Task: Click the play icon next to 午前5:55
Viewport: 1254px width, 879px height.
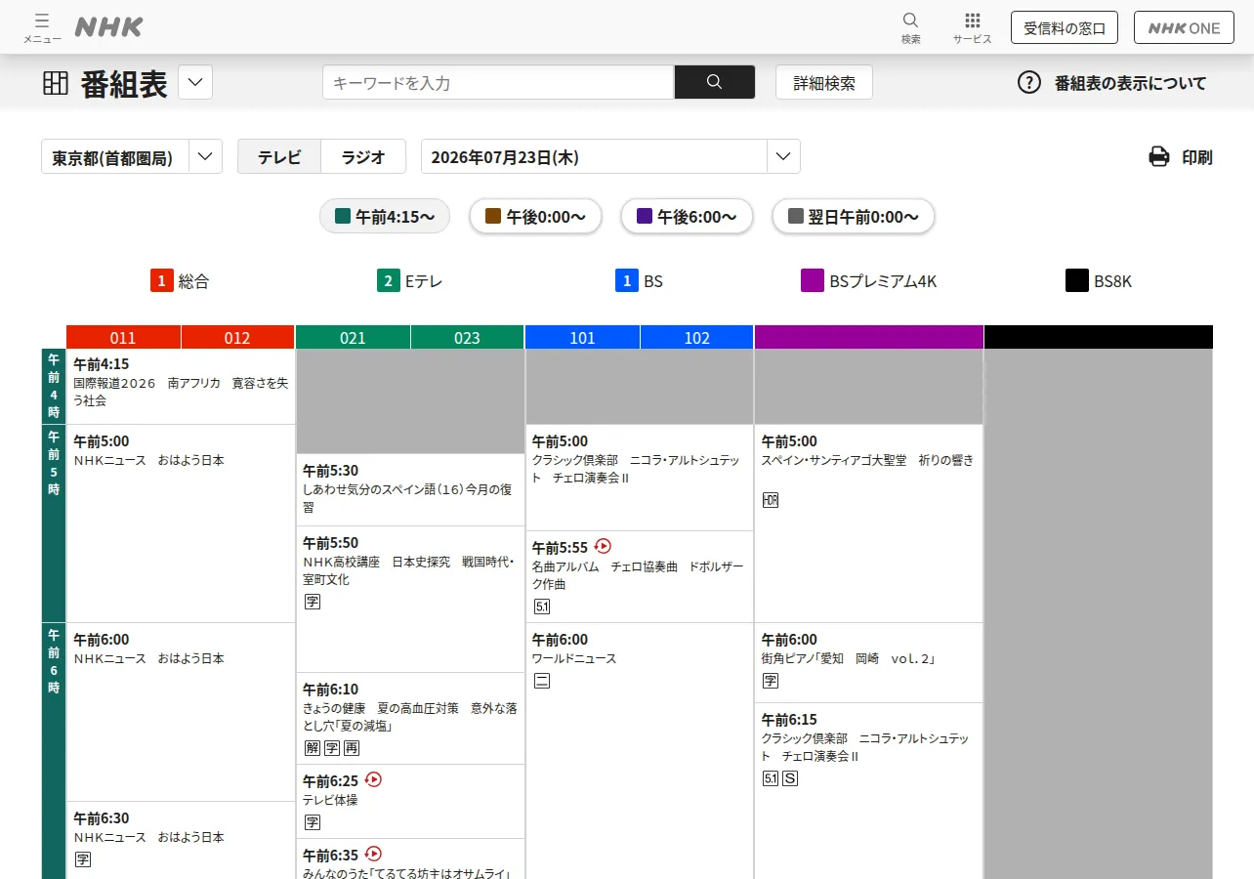Action: tap(603, 546)
